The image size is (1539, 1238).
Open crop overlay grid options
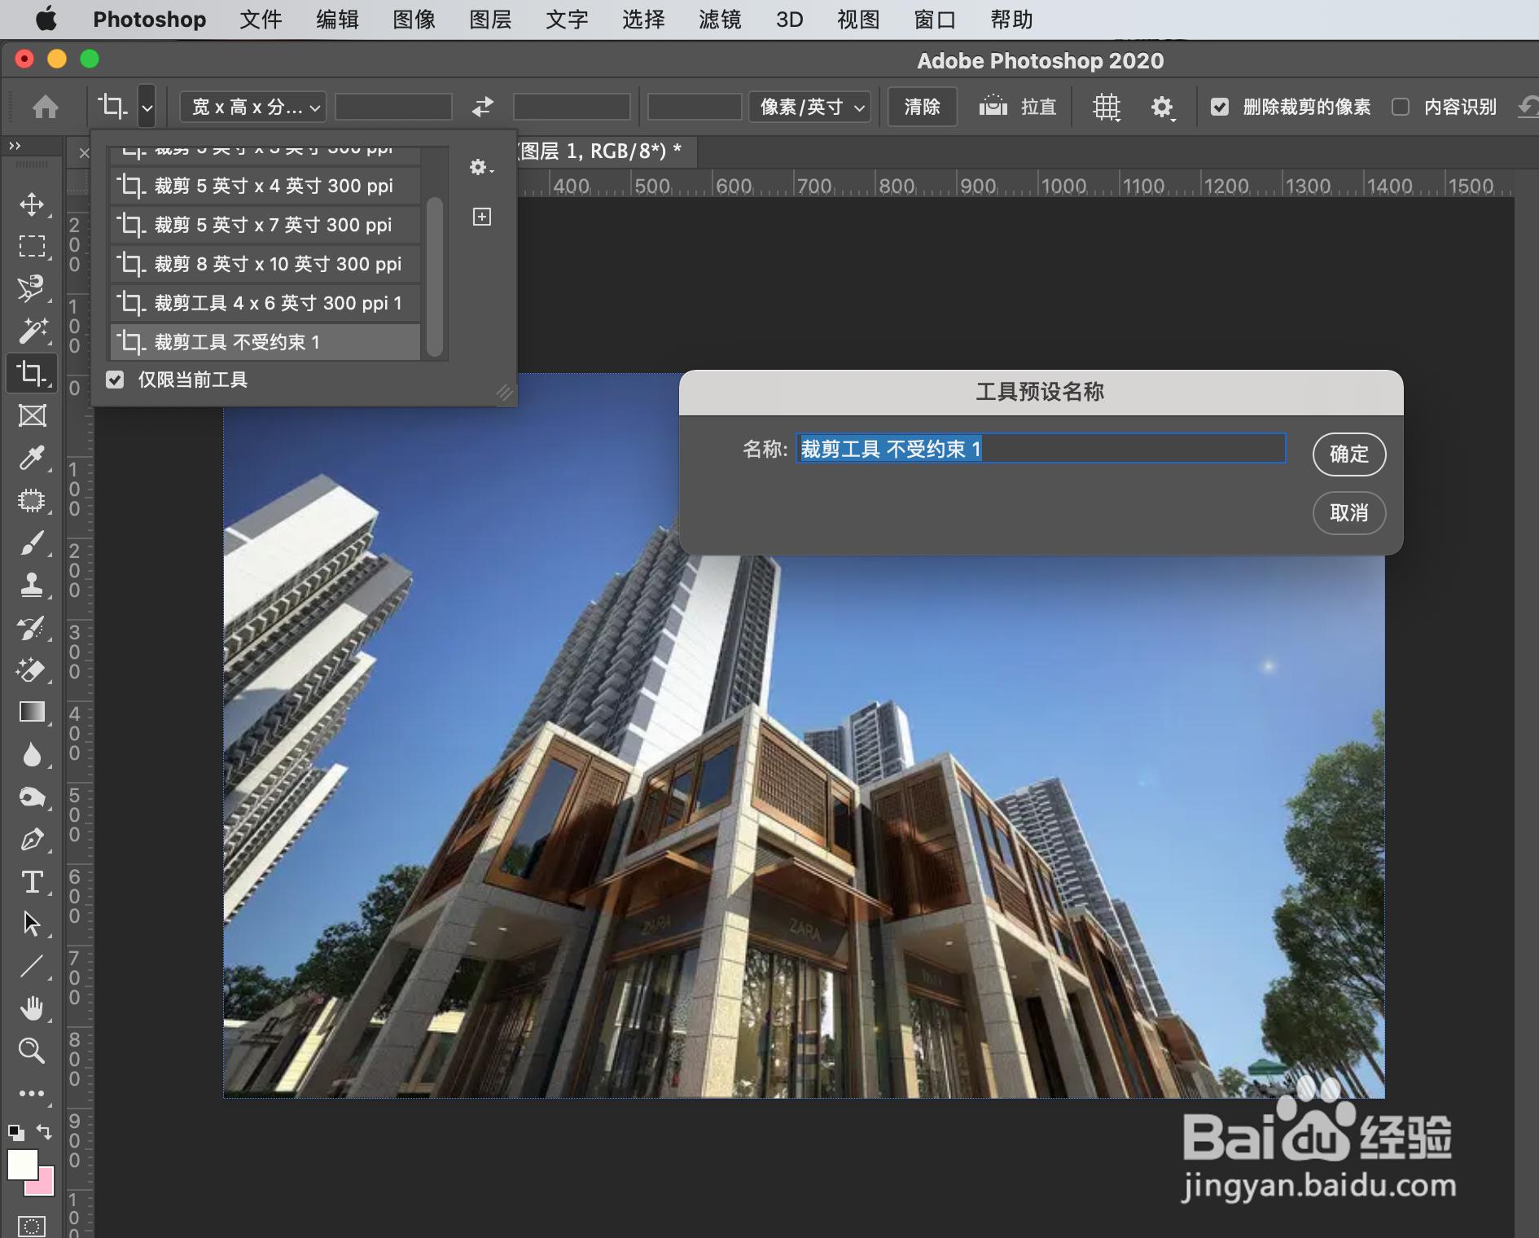(x=1107, y=107)
